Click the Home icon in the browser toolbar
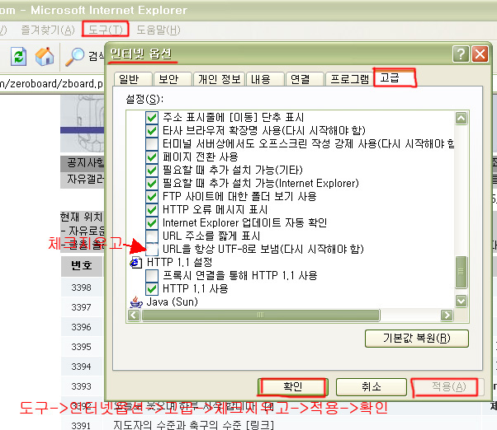497x430 pixels. [x=44, y=56]
